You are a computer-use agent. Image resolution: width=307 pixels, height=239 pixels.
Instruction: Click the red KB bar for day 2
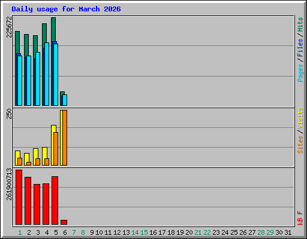click(x=28, y=201)
